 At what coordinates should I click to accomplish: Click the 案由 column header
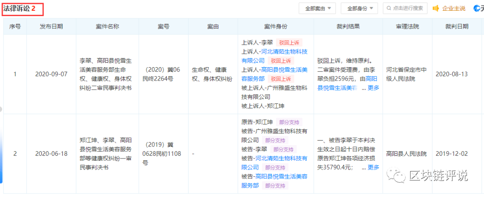tap(213, 26)
